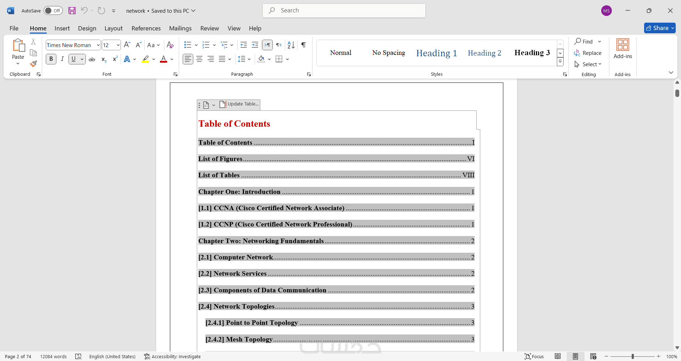Center align the text
The height and width of the screenshot is (361, 681).
[x=199, y=59]
